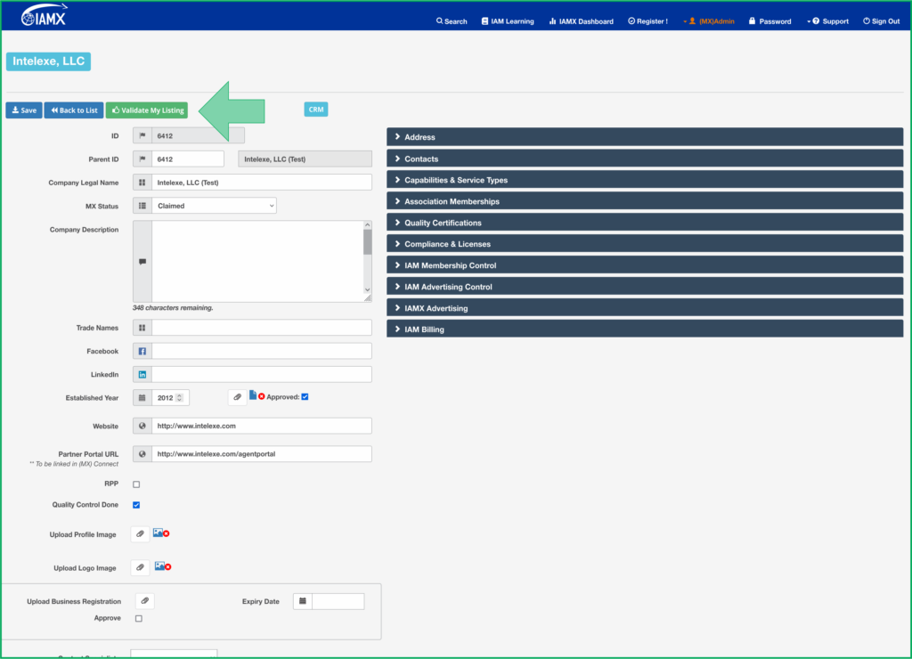Click the Company Description scroll up arrow
Image resolution: width=912 pixels, height=659 pixels.
[x=367, y=225]
